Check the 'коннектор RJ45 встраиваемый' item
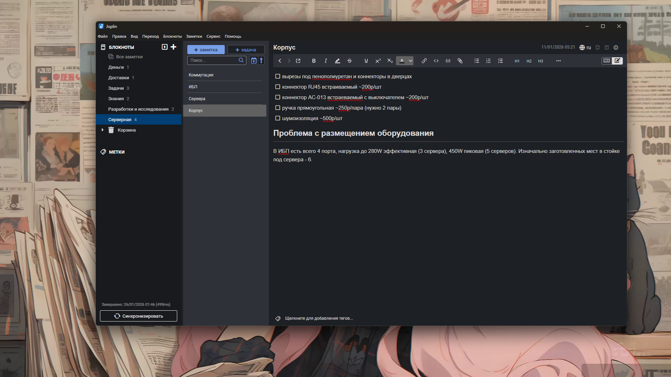The image size is (671, 377). coord(277,87)
